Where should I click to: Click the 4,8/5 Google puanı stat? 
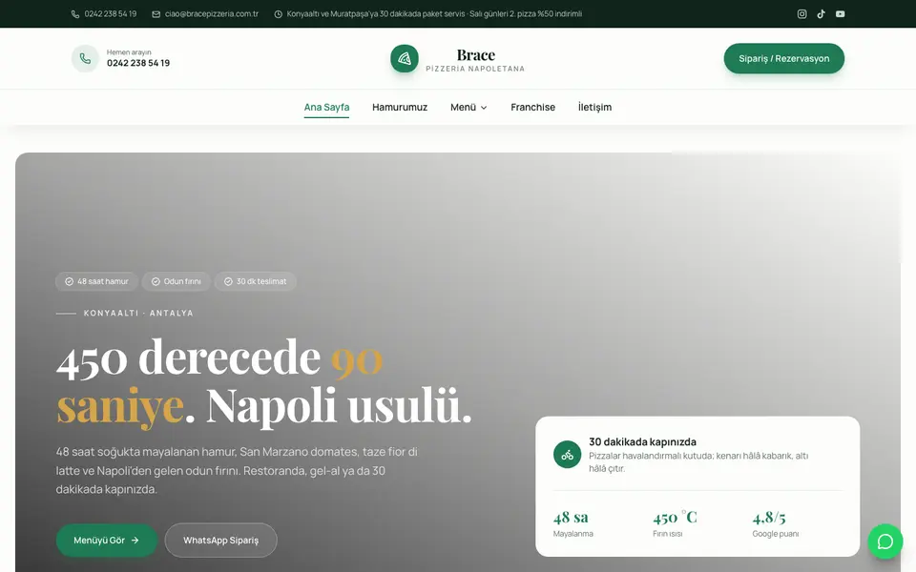coord(775,523)
